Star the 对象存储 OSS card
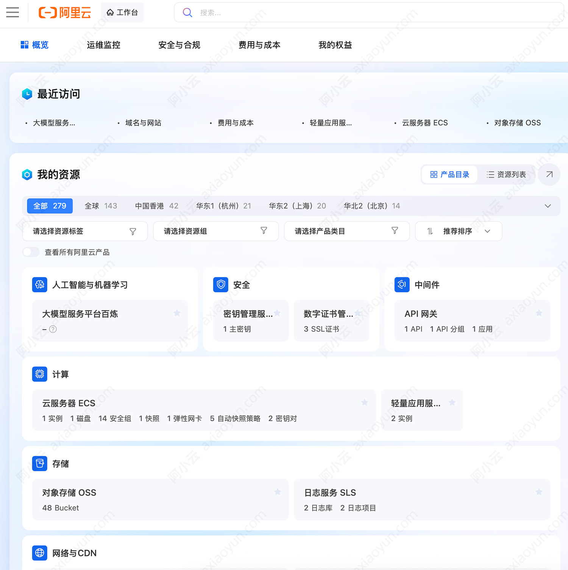 click(x=278, y=492)
